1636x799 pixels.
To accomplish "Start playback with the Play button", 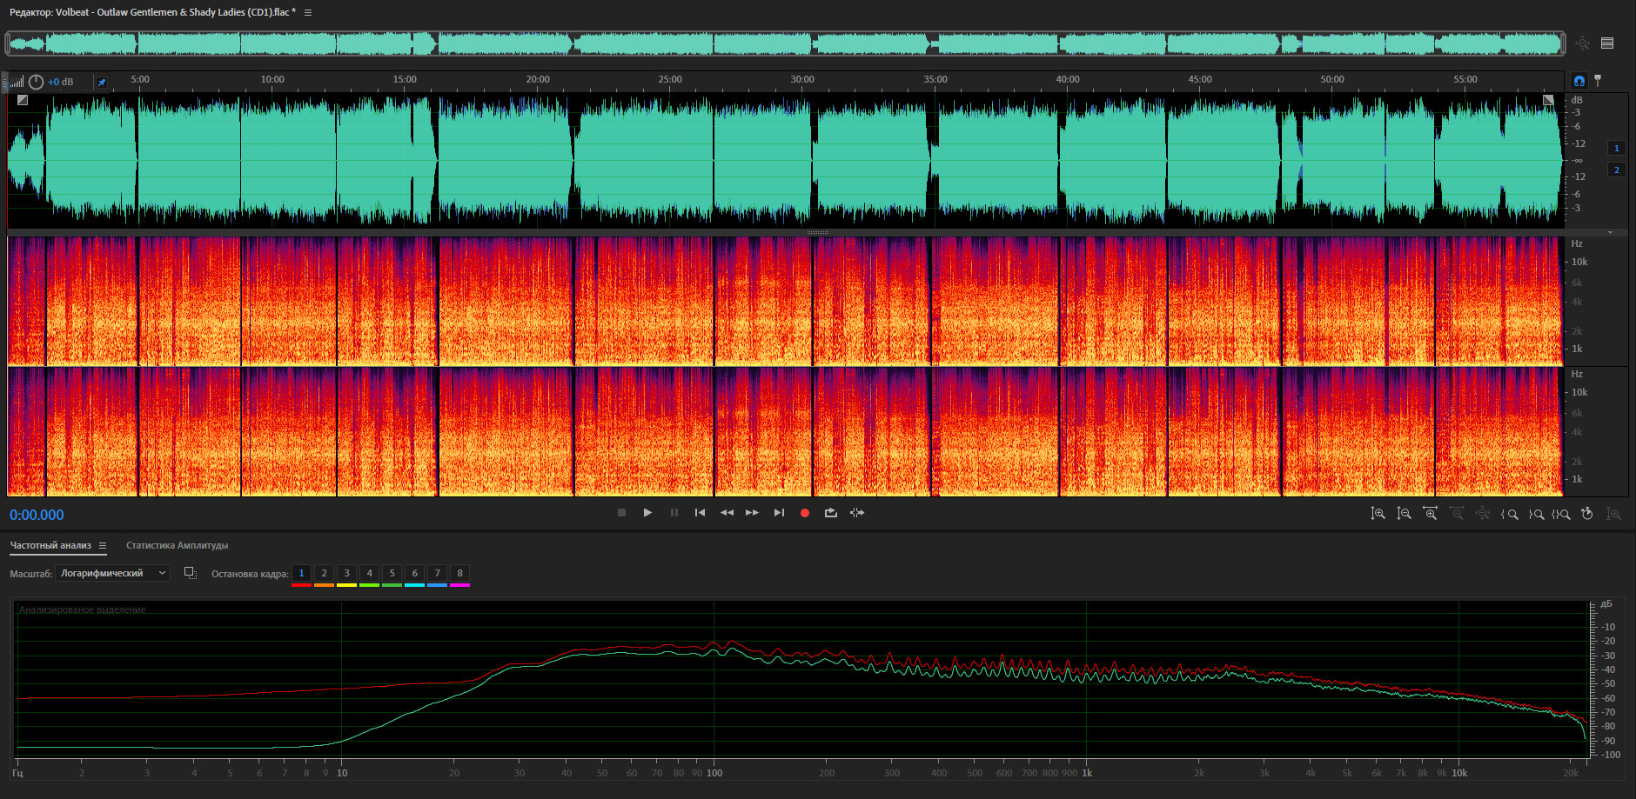I will [x=647, y=513].
